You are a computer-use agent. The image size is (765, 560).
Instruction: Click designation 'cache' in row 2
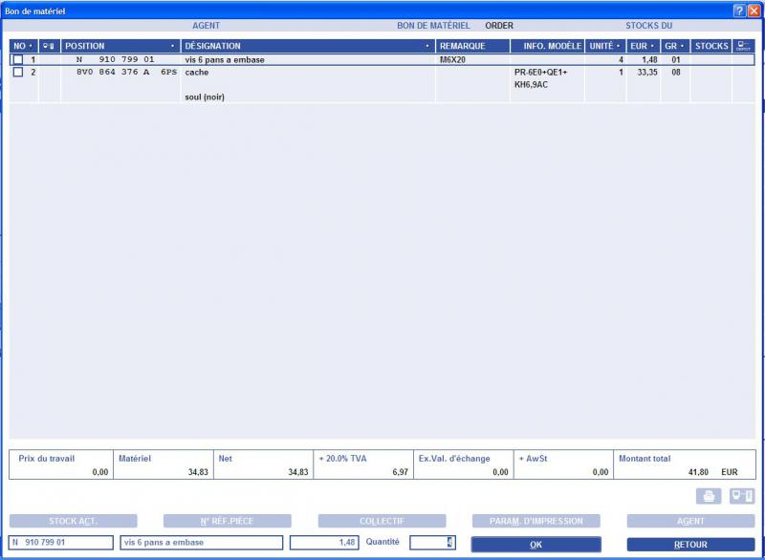pos(197,72)
